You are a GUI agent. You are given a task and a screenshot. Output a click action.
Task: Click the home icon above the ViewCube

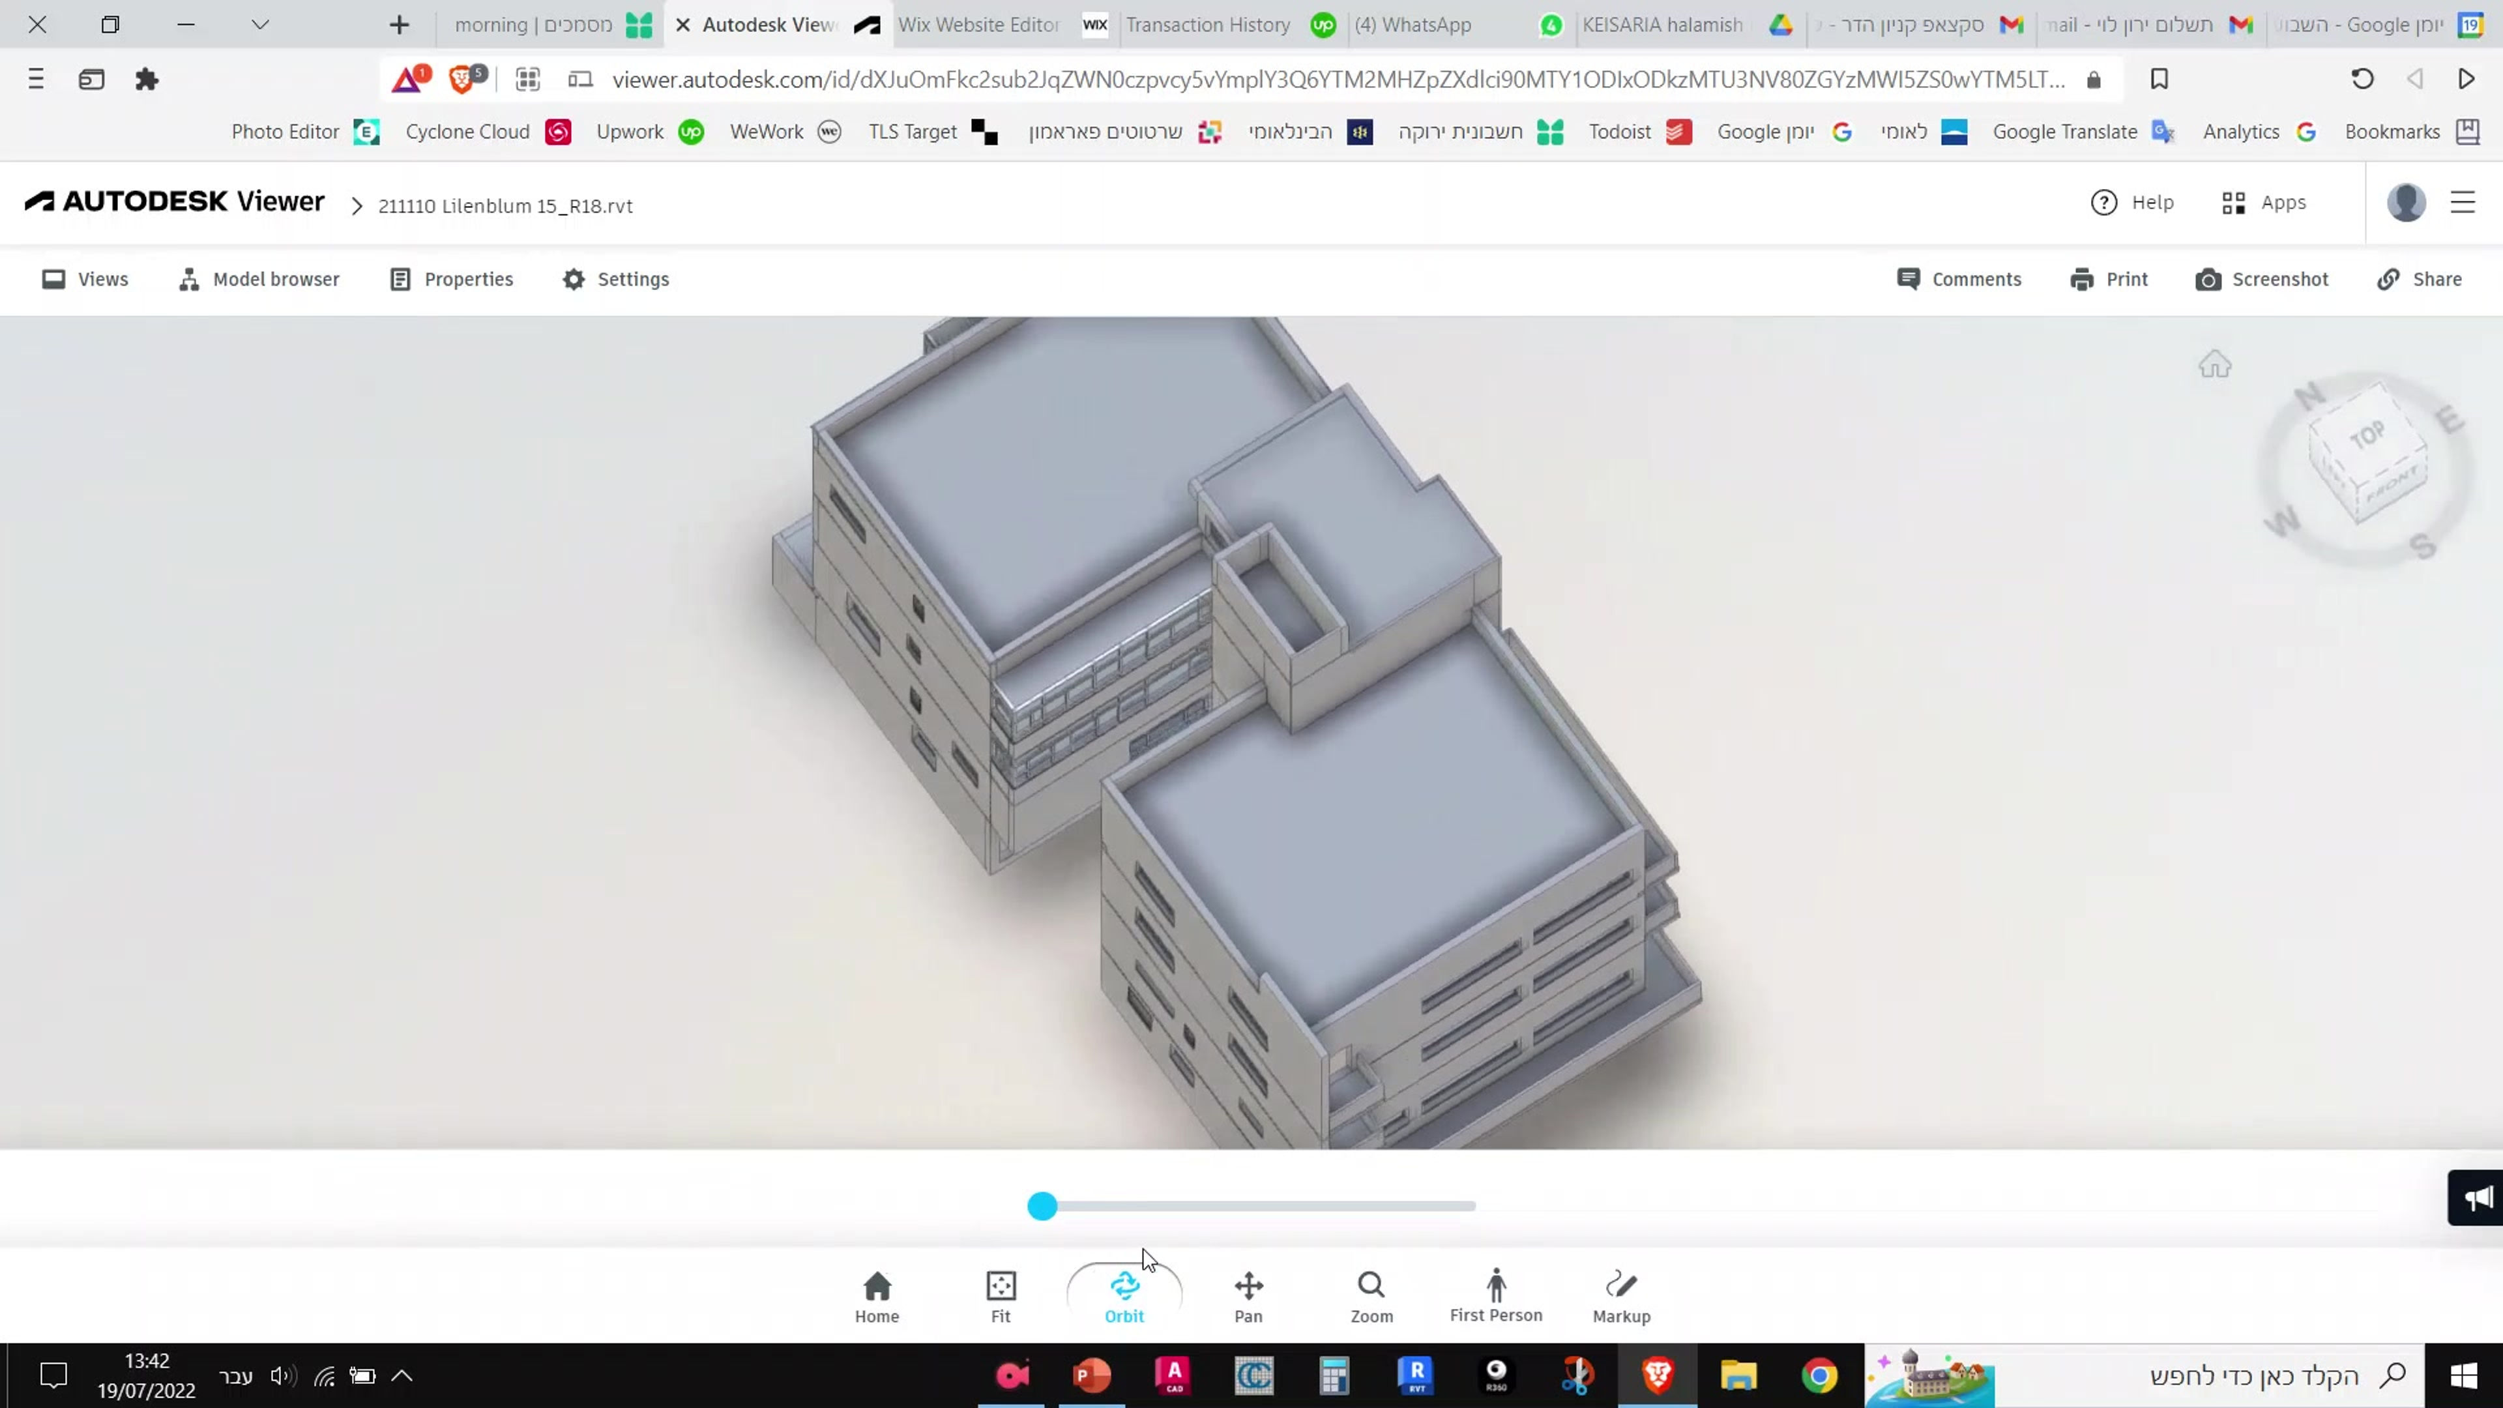(x=2216, y=364)
